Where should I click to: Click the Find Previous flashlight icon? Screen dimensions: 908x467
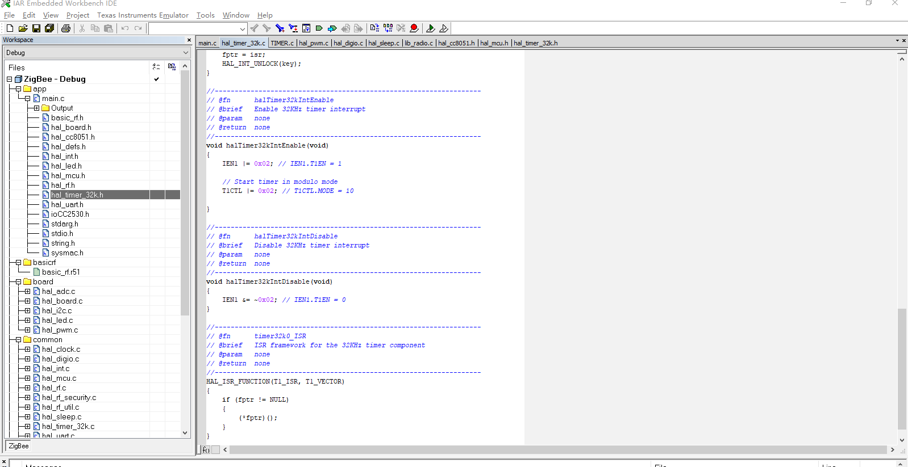[254, 28]
